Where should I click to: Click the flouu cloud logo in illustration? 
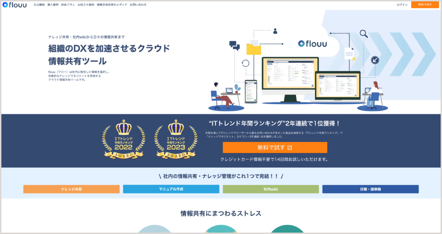click(312, 44)
